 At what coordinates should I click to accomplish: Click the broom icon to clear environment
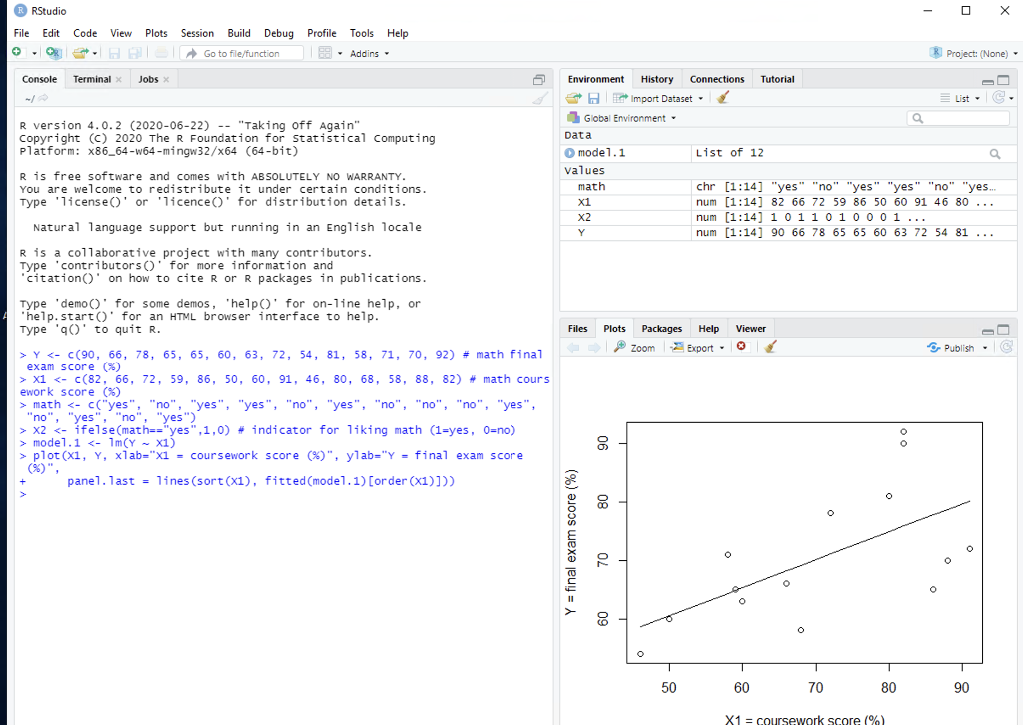723,97
